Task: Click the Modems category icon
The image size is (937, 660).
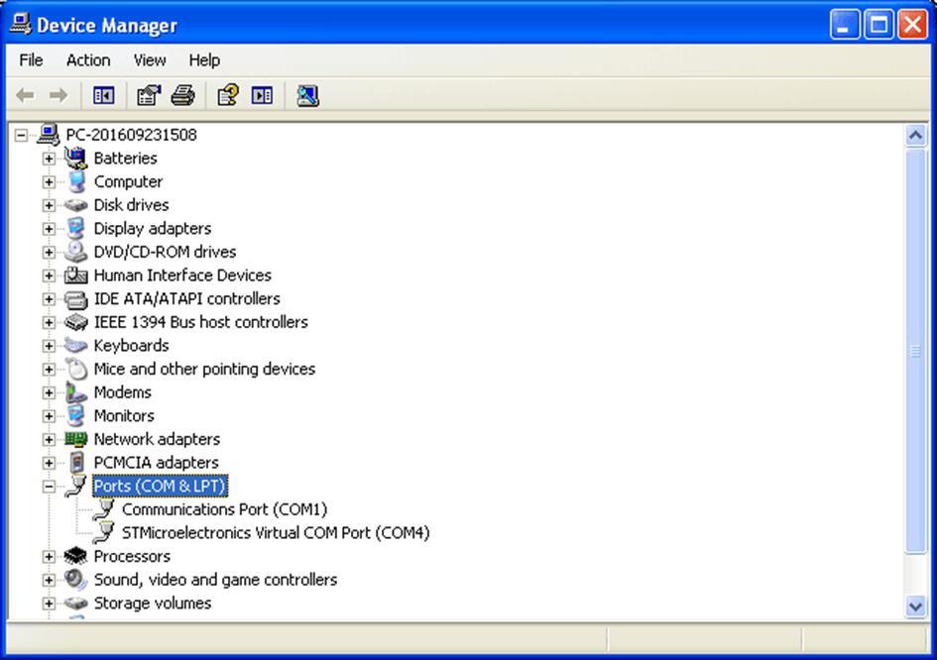Action: 76,392
